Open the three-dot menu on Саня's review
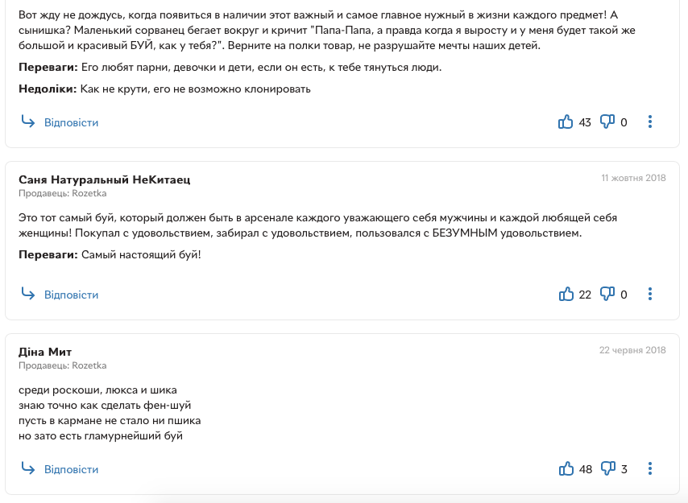This screenshot has height=503, width=688. [x=650, y=294]
